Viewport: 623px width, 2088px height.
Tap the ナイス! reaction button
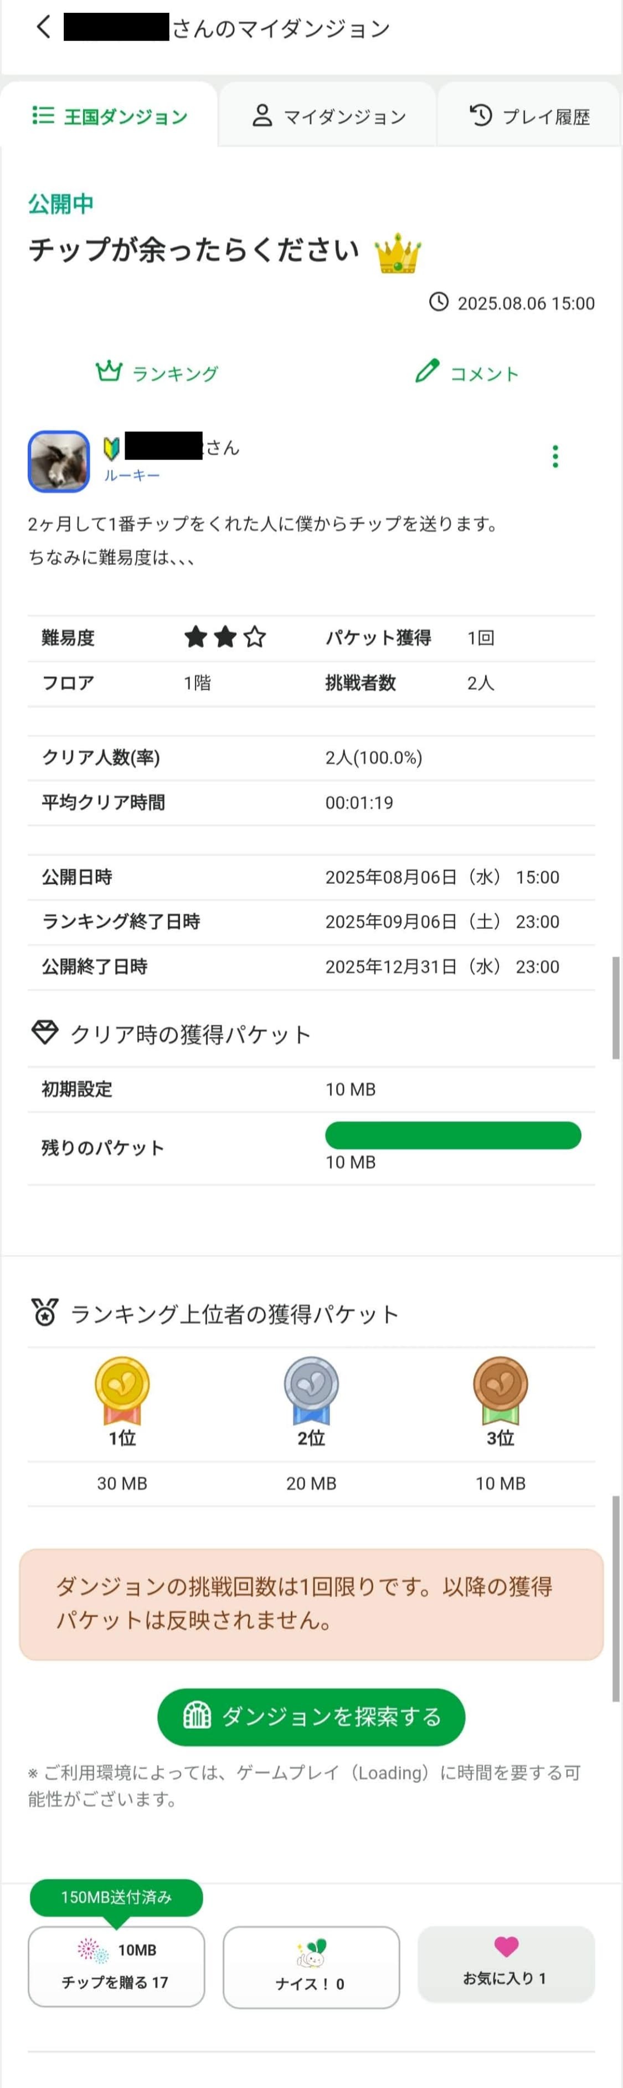pos(311,1967)
